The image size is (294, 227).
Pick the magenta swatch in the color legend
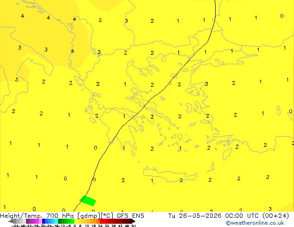(37, 221)
